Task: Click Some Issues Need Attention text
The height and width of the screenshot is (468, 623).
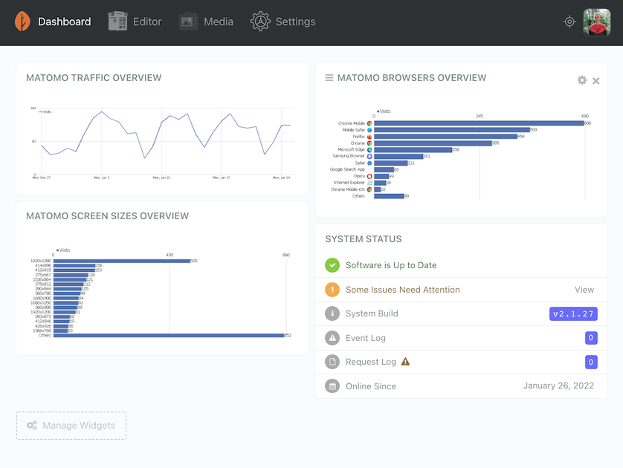Action: [x=402, y=290]
